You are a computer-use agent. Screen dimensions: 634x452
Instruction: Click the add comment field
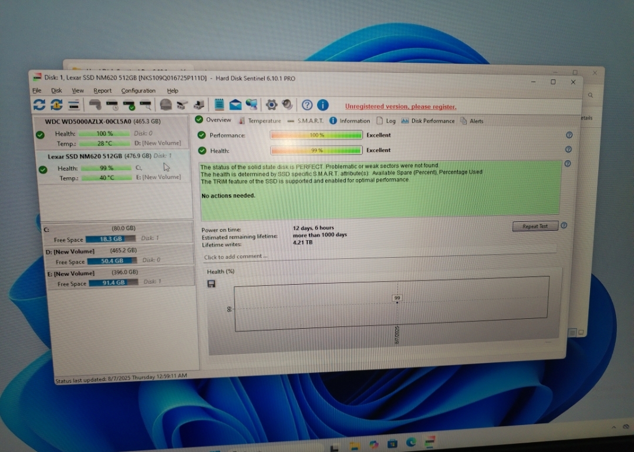(380, 257)
